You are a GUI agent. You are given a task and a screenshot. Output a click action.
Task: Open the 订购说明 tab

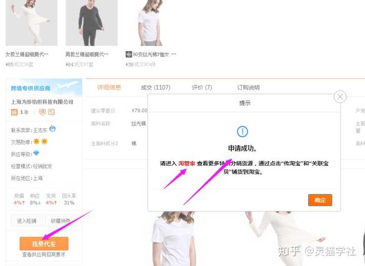(x=248, y=87)
